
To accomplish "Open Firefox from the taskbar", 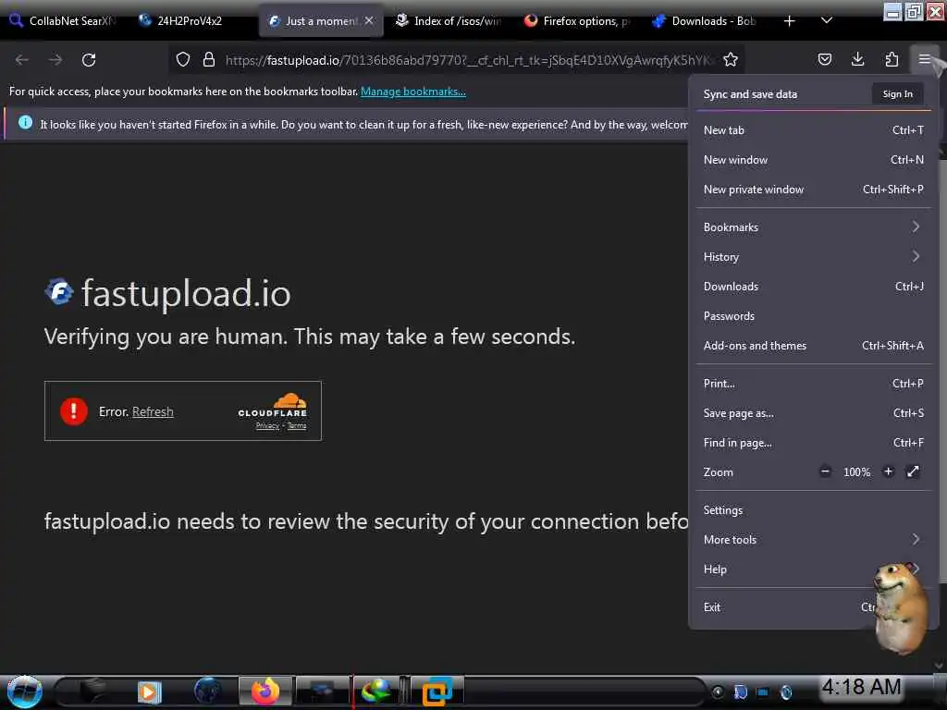I will 265,692.
